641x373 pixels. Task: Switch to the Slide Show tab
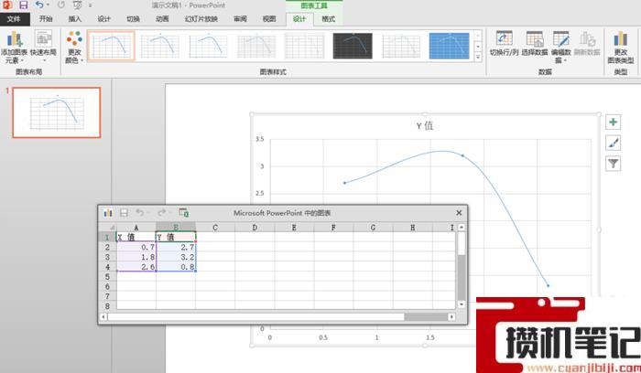tap(201, 19)
